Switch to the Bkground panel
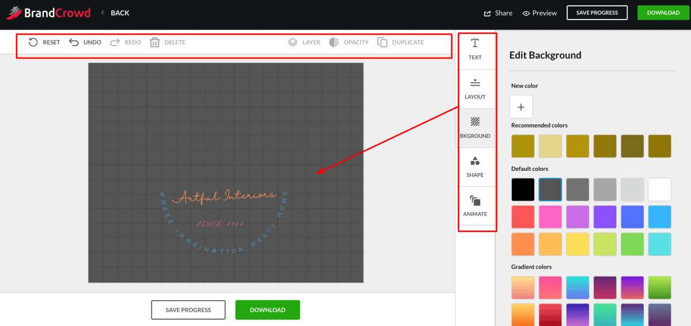Viewport: 691px width, 326px height. click(475, 128)
